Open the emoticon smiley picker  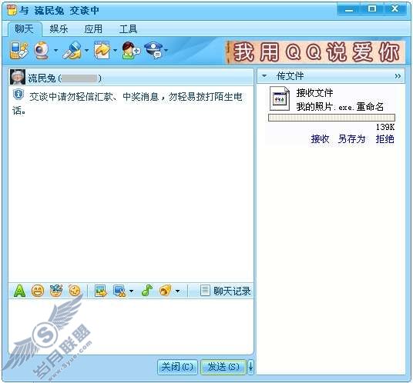(x=38, y=291)
